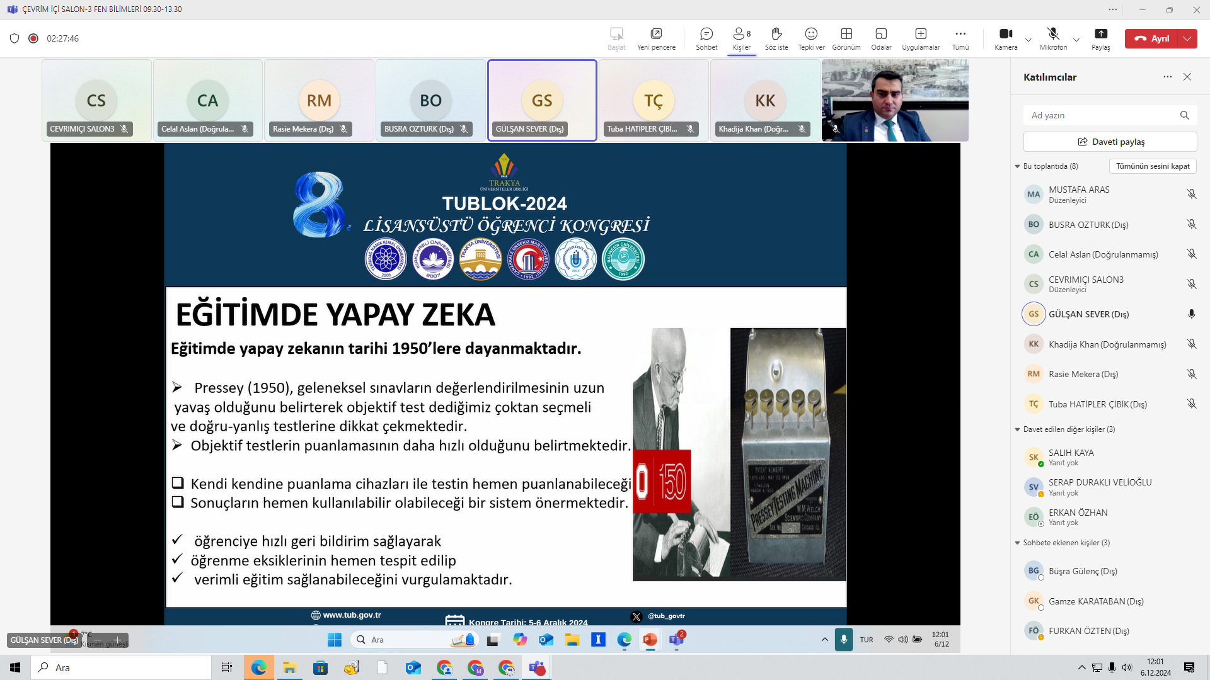Click Tuba HATİPLER ÇİBİK muted mic icon

pyautogui.click(x=1191, y=404)
